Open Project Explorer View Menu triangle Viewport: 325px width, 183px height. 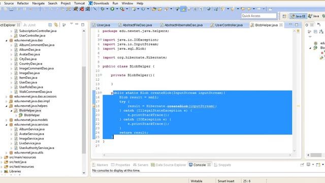pyautogui.click(x=72, y=24)
